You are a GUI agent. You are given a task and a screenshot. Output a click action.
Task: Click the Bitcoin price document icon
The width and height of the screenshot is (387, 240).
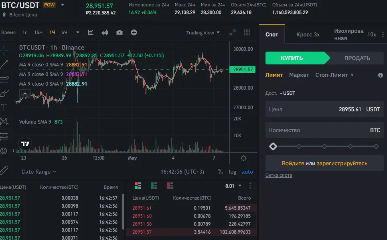4,15
